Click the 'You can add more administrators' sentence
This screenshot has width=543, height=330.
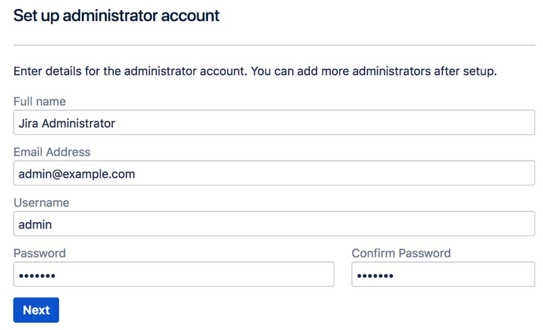tap(375, 71)
